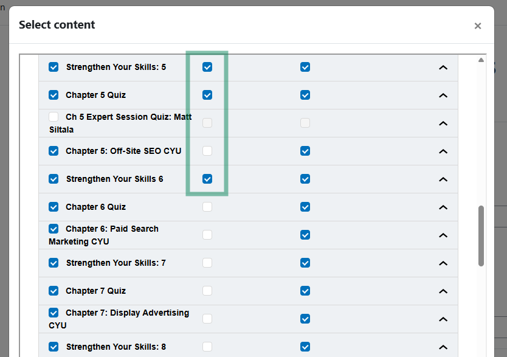Collapse the Strengthen Your Skills 6 row
Viewport: 507px width, 357px height.
click(443, 179)
